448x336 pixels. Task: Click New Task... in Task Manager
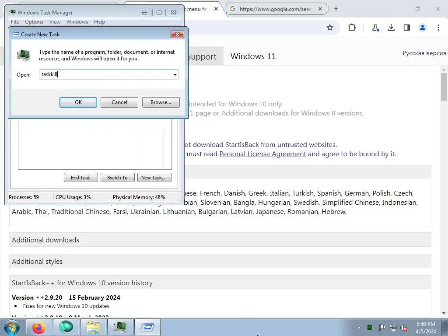coord(154,178)
